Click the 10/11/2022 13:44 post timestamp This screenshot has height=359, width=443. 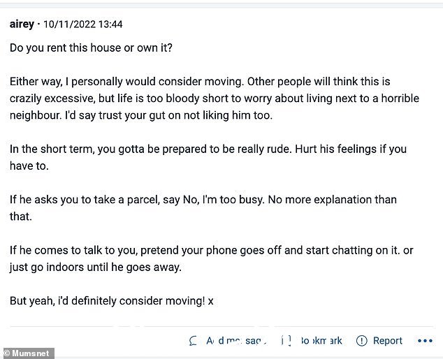(x=82, y=24)
